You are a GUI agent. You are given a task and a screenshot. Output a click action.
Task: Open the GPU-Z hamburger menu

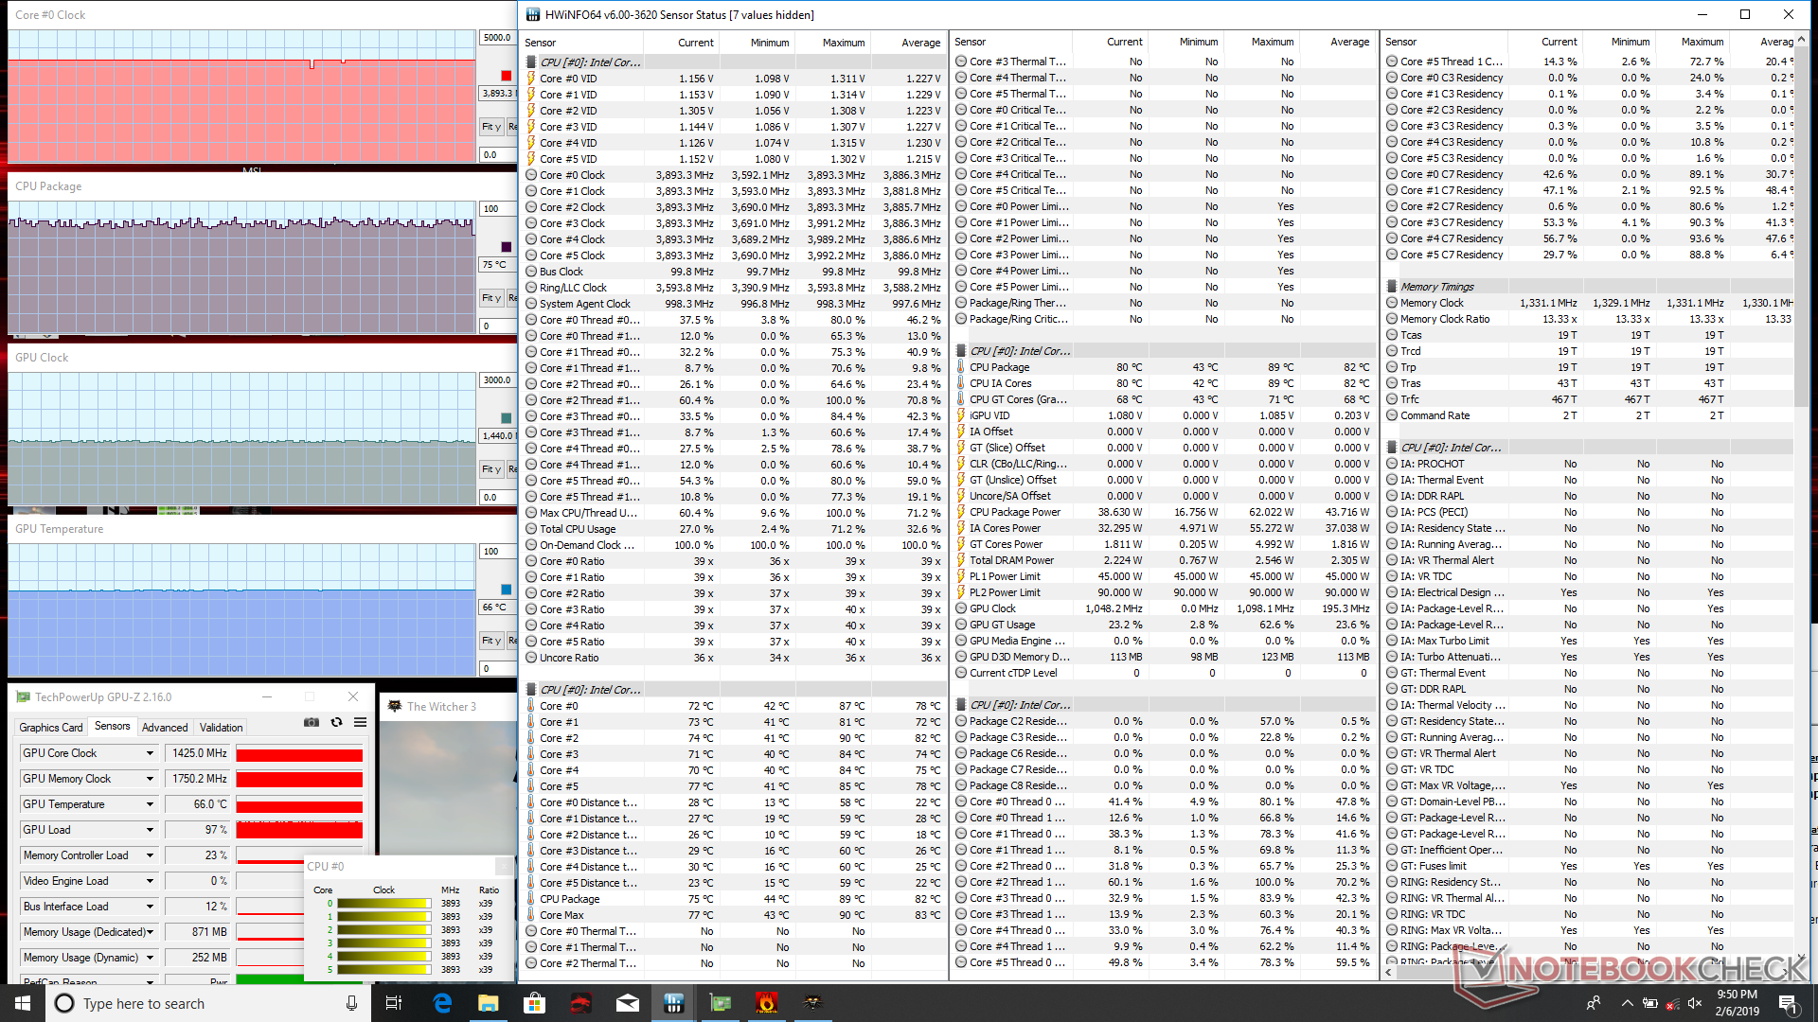[360, 722]
